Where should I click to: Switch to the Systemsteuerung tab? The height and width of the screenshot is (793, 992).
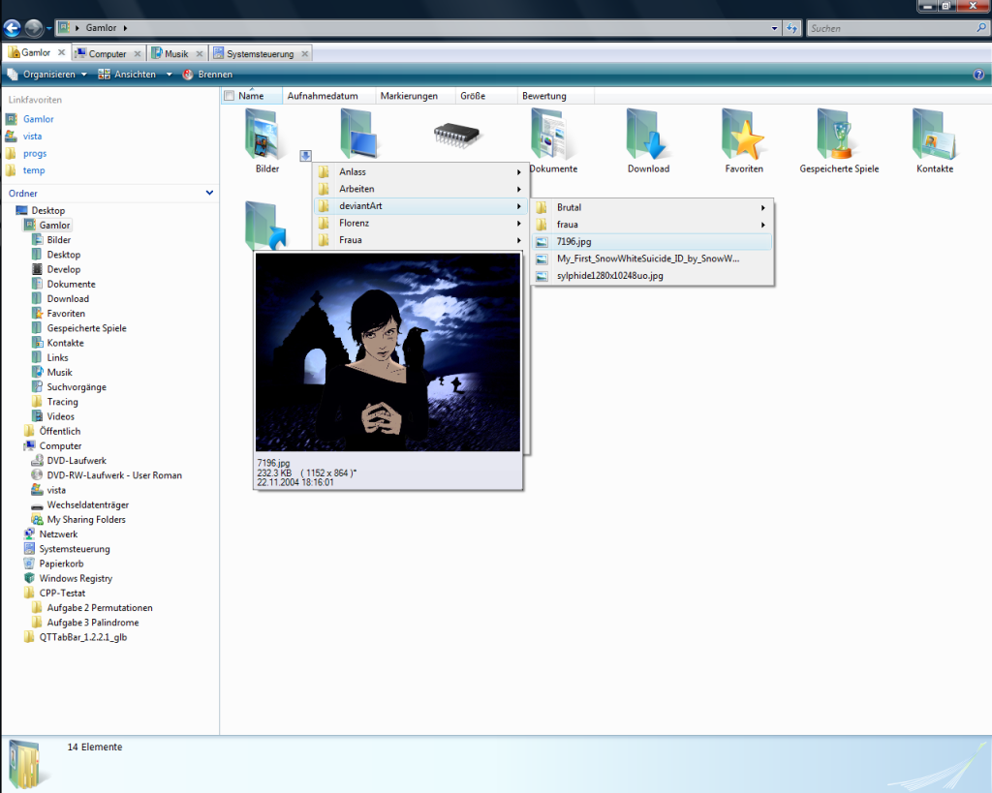[260, 54]
